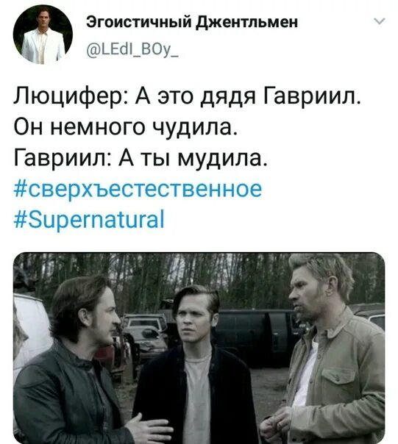Click the clasped hands of the blond man

(277, 424)
